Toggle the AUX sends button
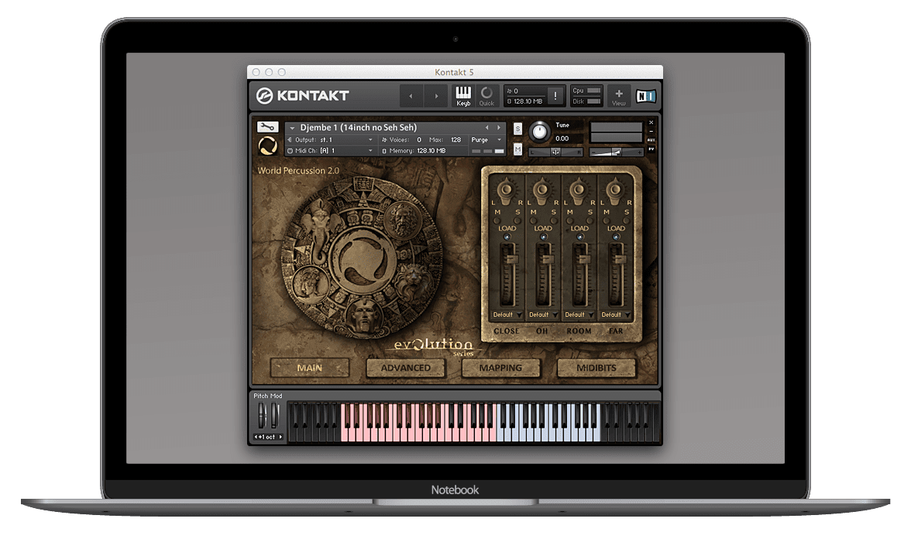 pyautogui.click(x=651, y=140)
